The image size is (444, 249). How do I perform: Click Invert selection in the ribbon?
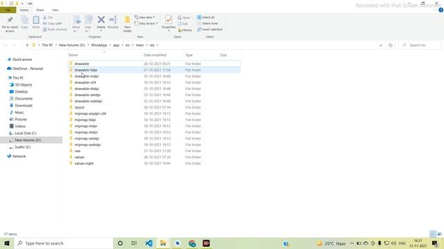click(x=210, y=29)
